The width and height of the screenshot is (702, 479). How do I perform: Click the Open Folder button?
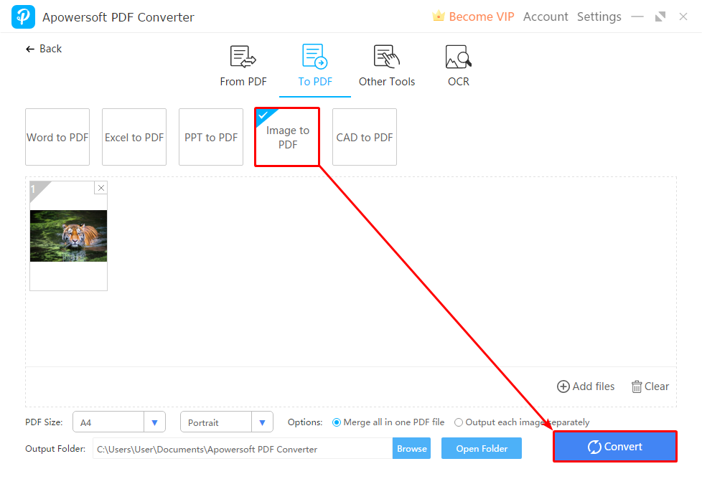click(482, 449)
